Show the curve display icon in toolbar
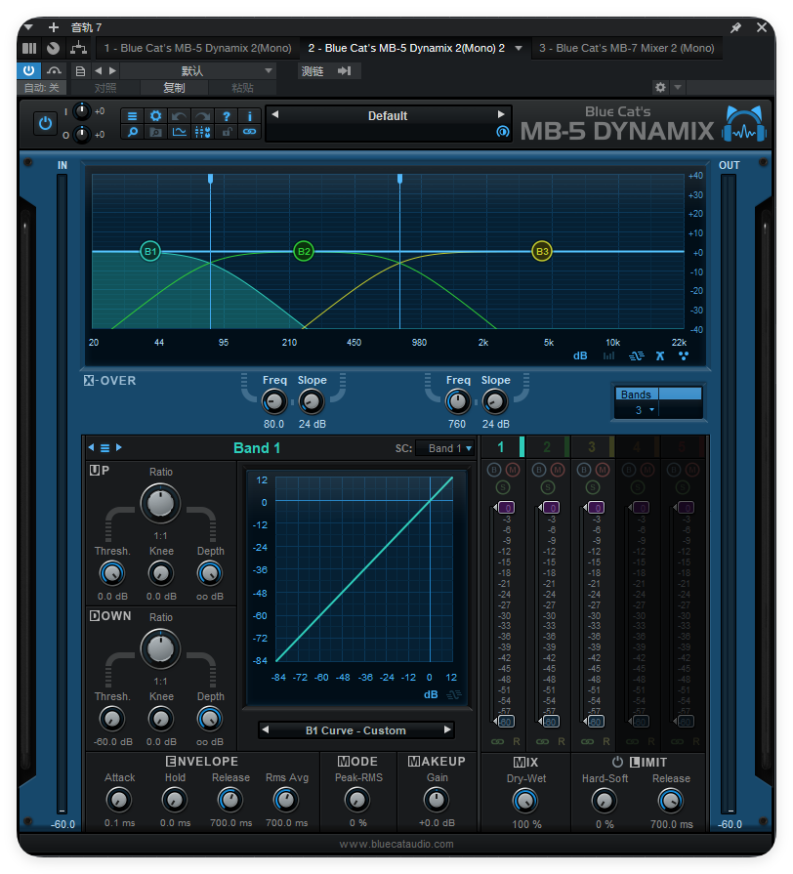The height and width of the screenshot is (874, 793). click(179, 132)
